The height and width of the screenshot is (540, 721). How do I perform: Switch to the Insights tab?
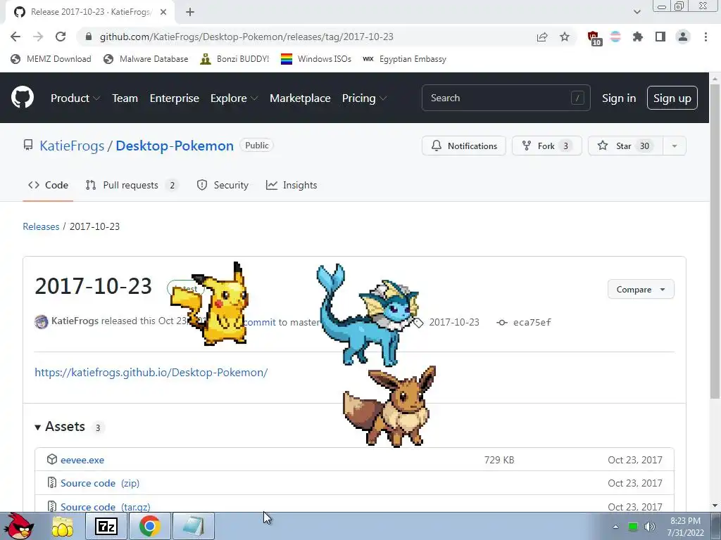point(291,185)
